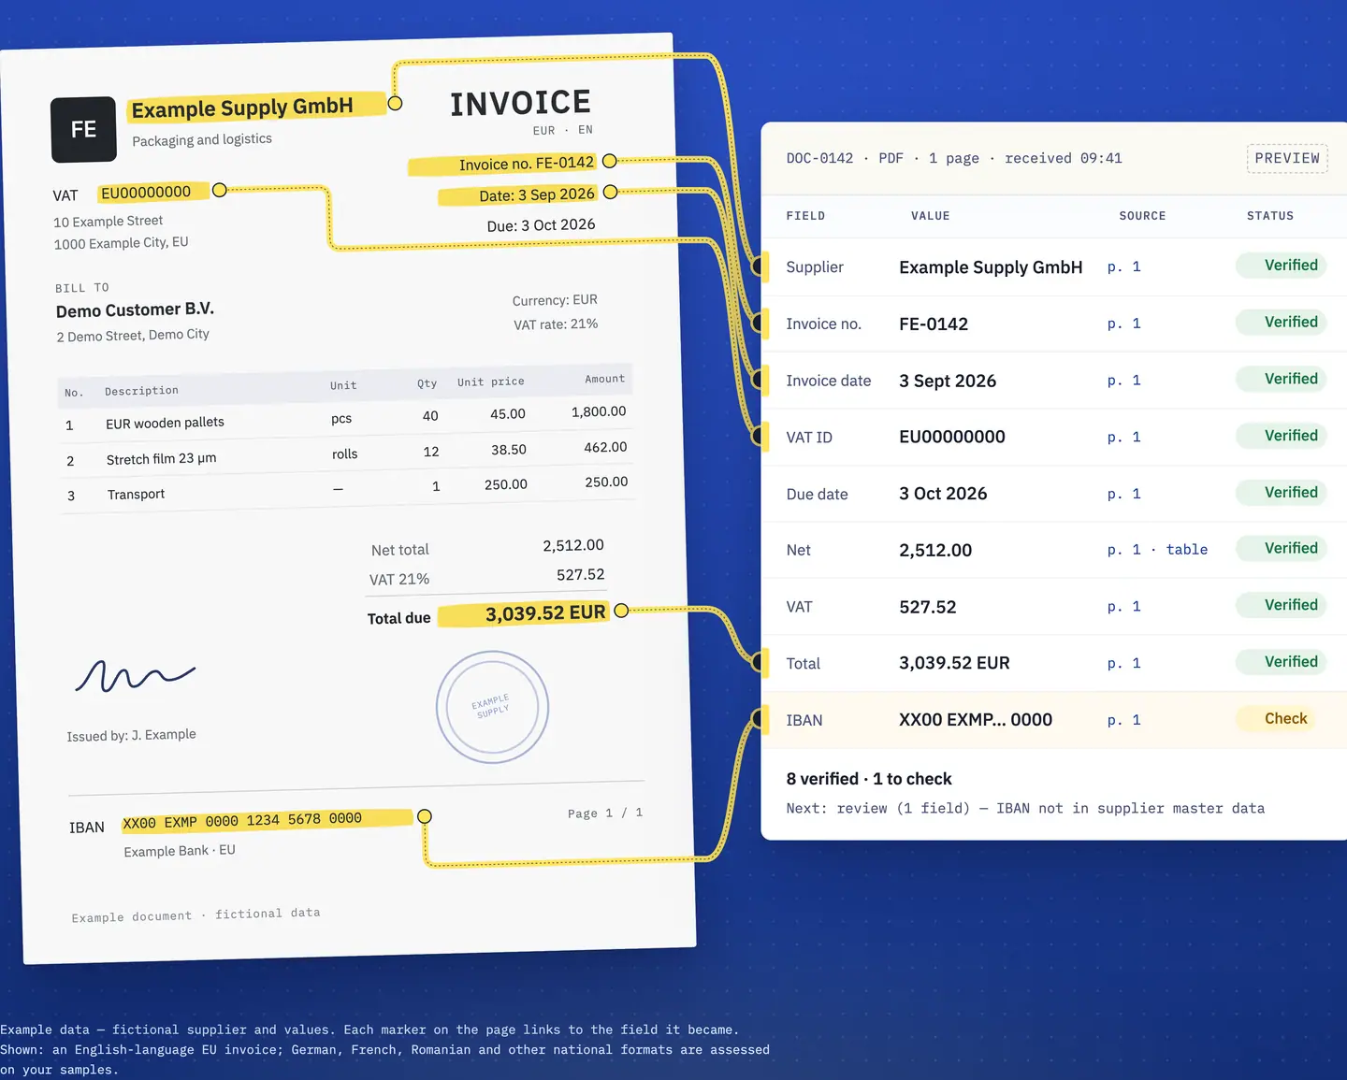Click the Verified status for VAT ID row
Screen dimensions: 1347x1080
pyautogui.click(x=1282, y=436)
